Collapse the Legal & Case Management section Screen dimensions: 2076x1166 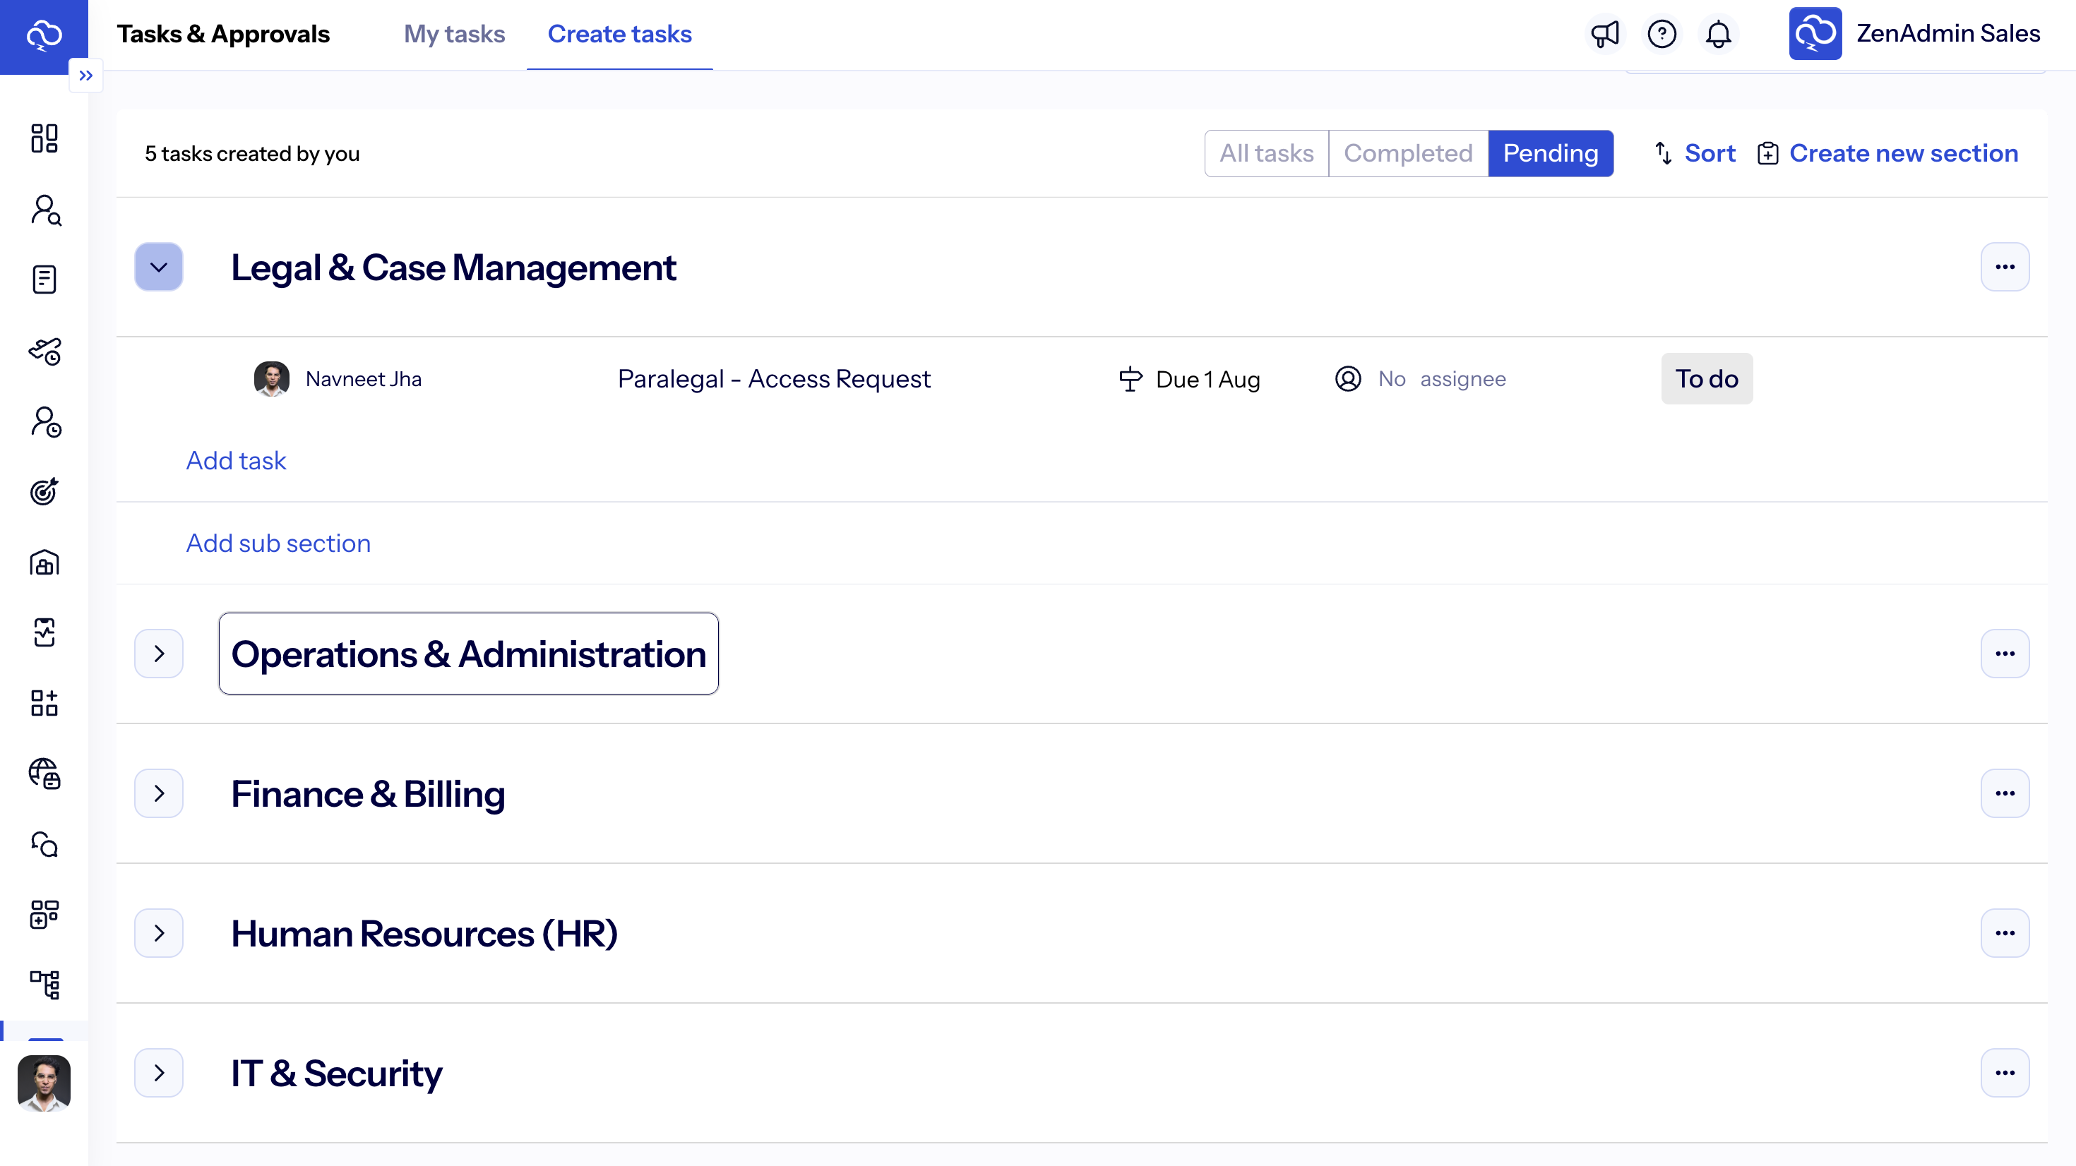point(159,267)
